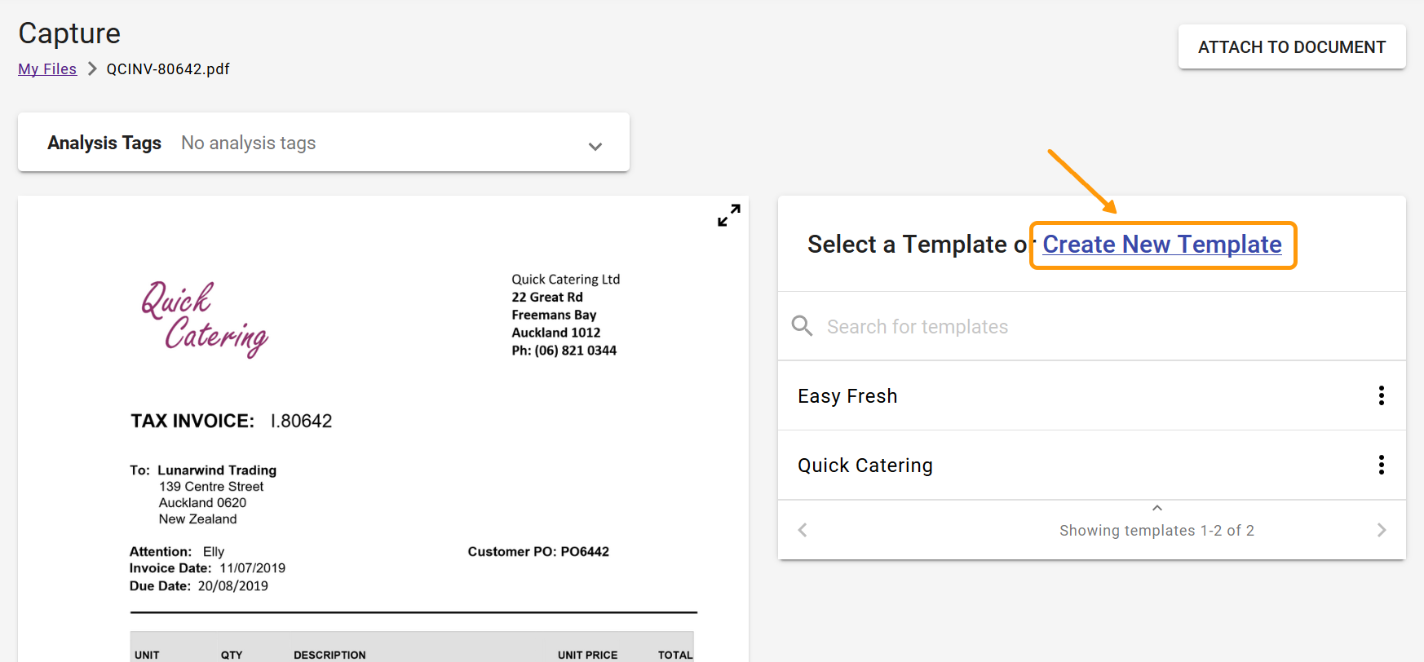
Task: Collapse the template list using the up chevron
Action: [1156, 508]
